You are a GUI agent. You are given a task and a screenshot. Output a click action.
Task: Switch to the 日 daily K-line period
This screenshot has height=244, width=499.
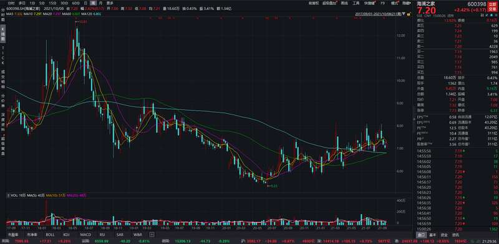click(x=85, y=3)
